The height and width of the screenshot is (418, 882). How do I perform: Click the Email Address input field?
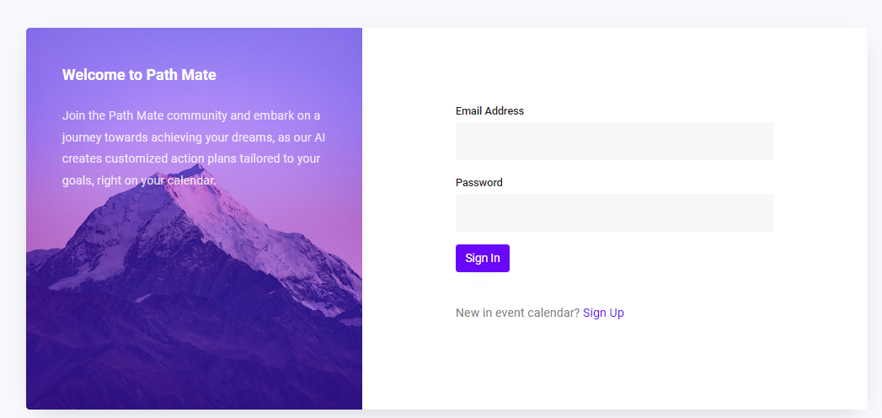(x=614, y=142)
